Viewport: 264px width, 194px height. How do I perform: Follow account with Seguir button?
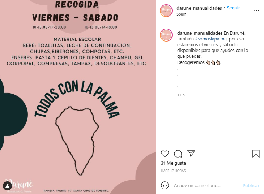click(233, 8)
